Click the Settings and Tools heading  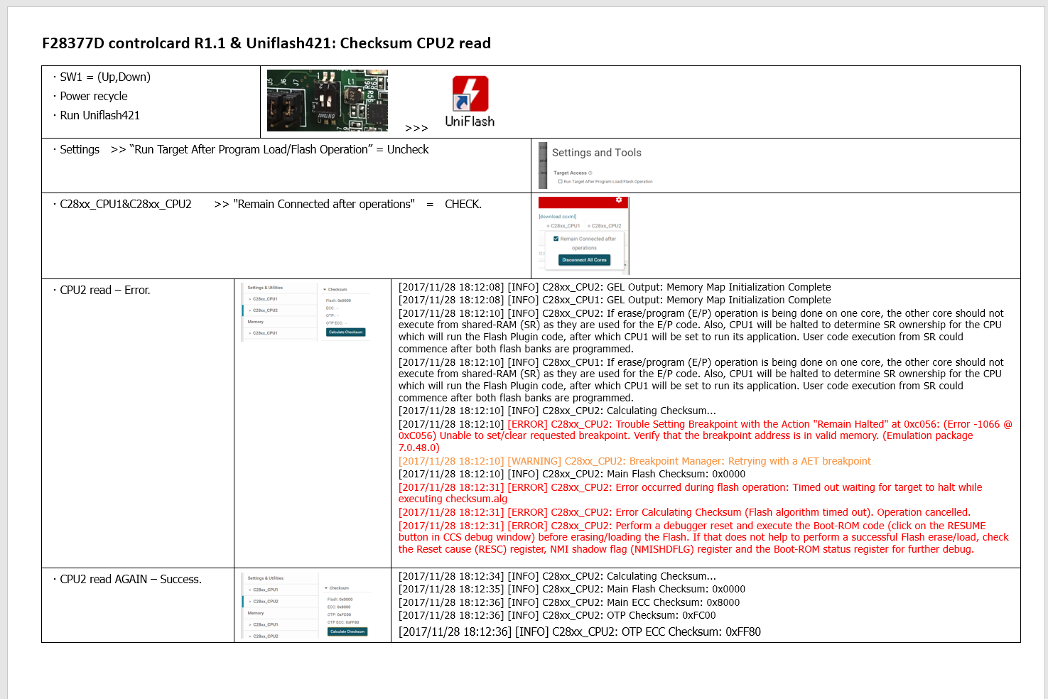pyautogui.click(x=597, y=153)
